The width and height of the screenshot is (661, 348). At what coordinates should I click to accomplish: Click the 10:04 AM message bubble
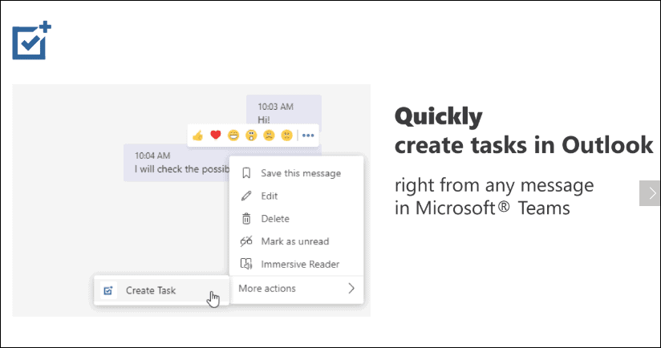176,163
